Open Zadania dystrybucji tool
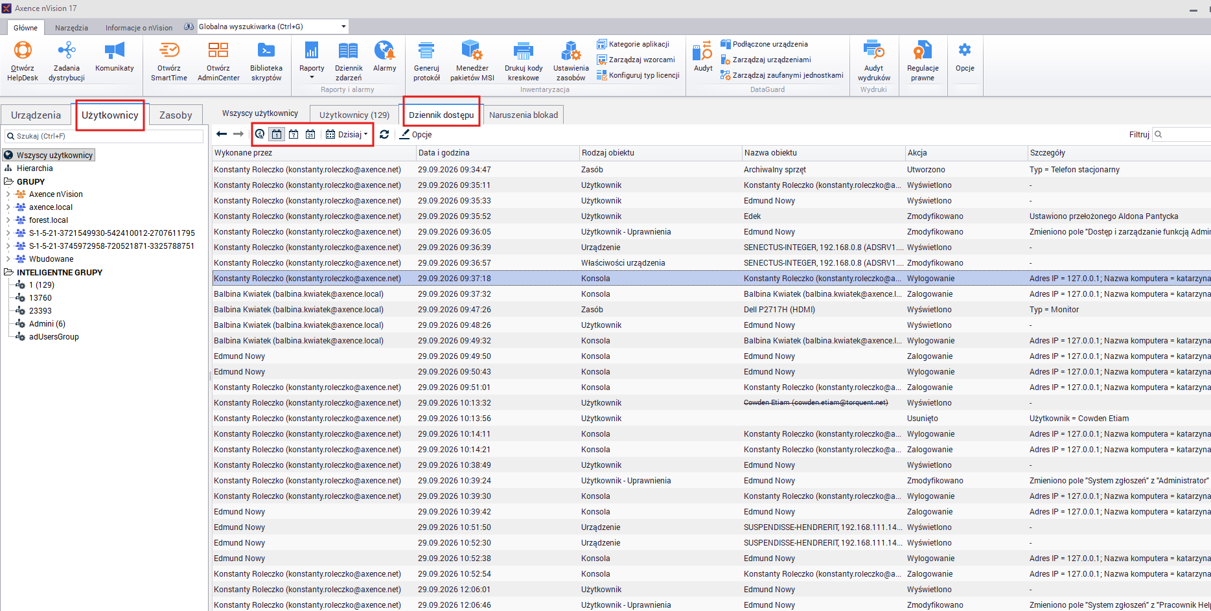Screen dimensions: 1211x611 [67, 60]
